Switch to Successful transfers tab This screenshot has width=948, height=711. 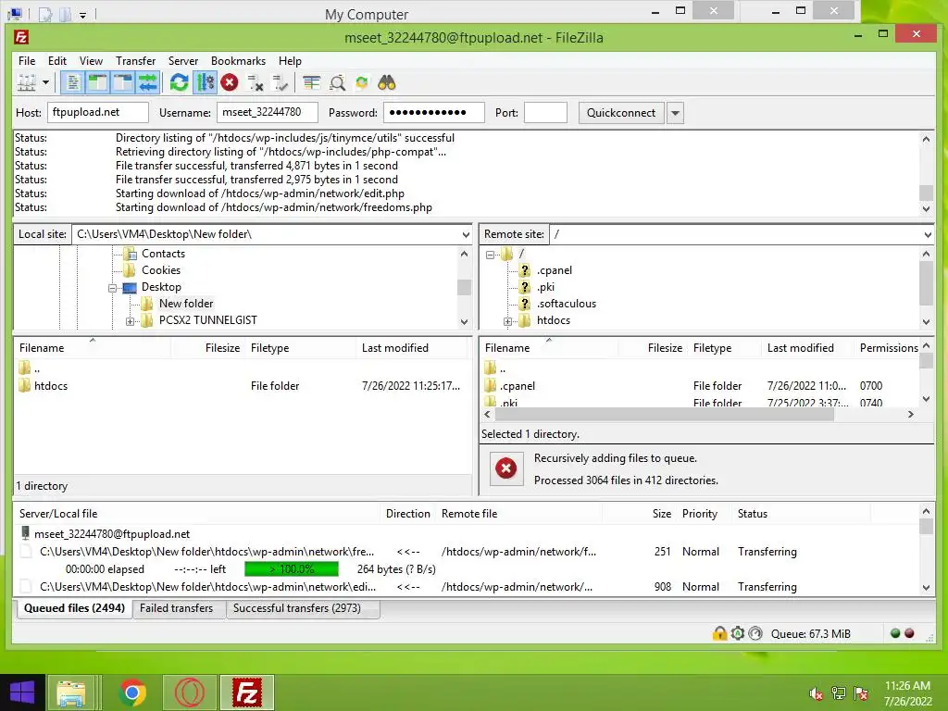[x=297, y=608]
